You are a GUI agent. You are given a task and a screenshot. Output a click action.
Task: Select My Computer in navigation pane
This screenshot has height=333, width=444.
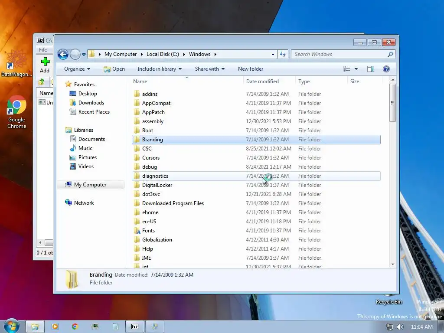(x=90, y=185)
